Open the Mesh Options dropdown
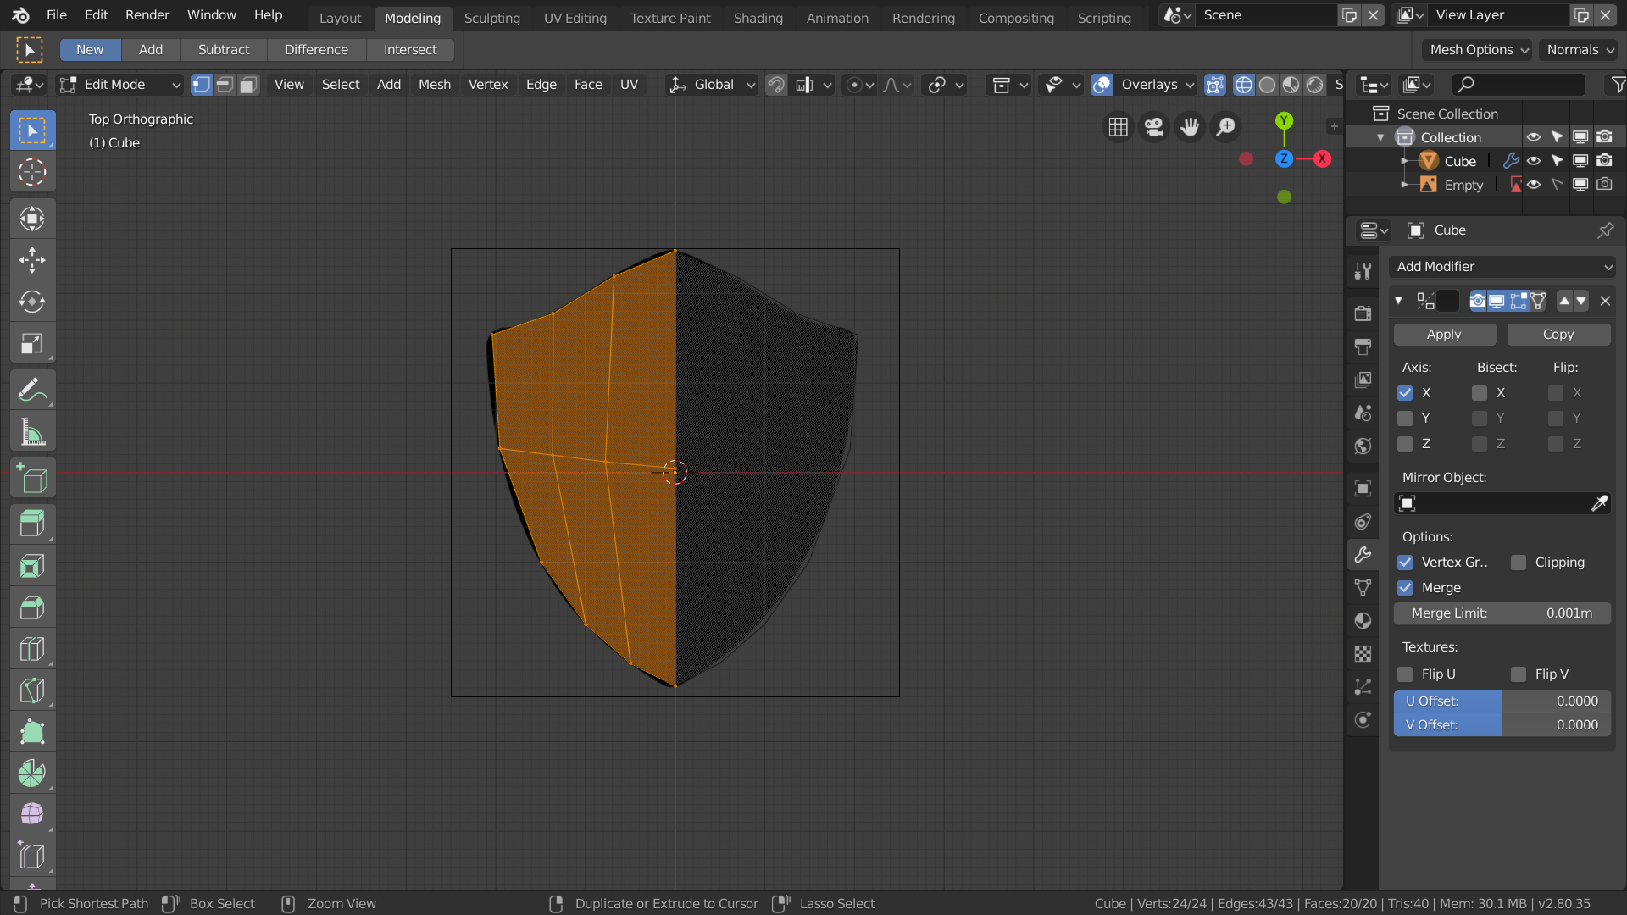 [1477, 50]
